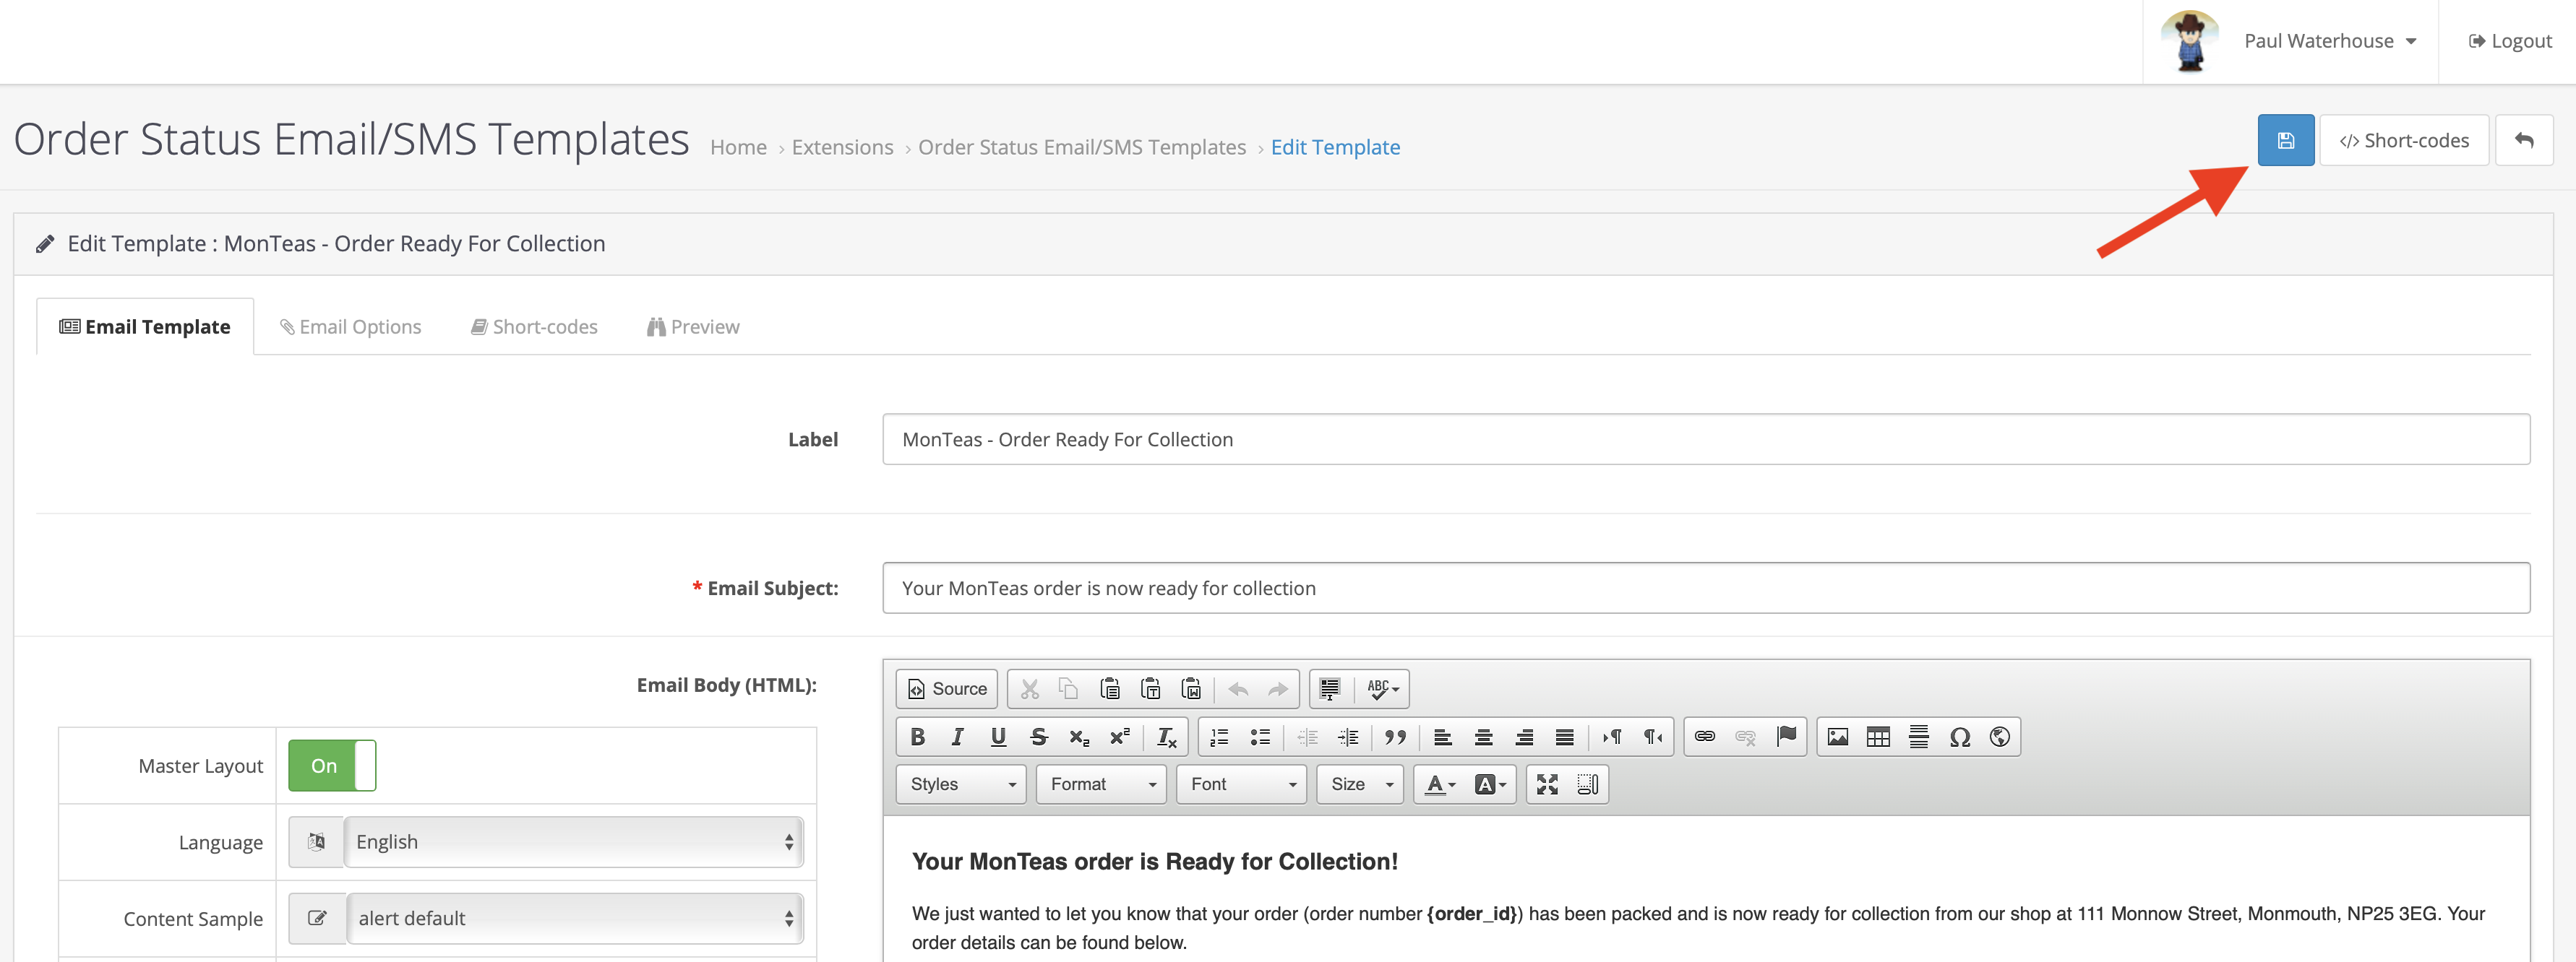Open the Language dropdown showing English

coord(573,842)
